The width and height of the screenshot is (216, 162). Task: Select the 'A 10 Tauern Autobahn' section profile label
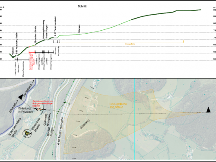coord(55,26)
